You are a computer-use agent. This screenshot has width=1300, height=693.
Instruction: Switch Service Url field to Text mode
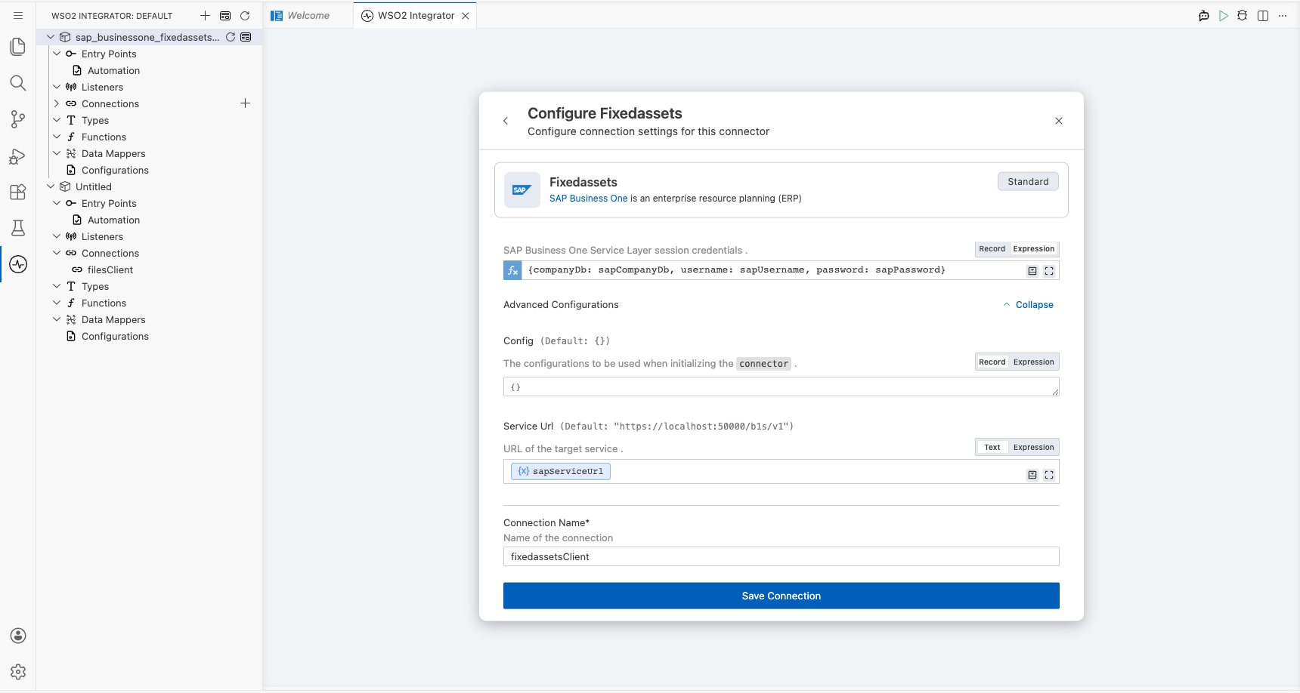pyautogui.click(x=992, y=448)
